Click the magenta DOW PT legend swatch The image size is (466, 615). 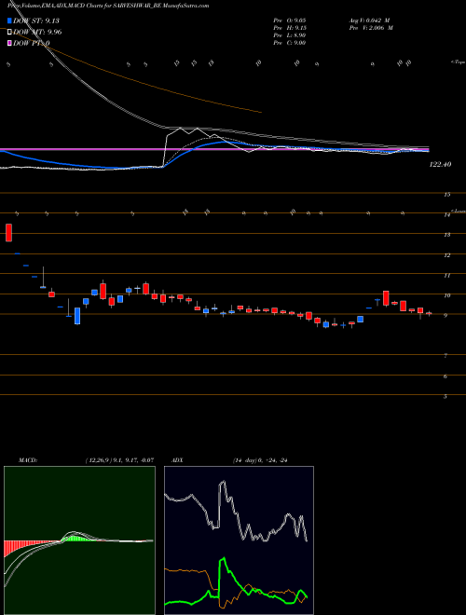coord(9,43)
